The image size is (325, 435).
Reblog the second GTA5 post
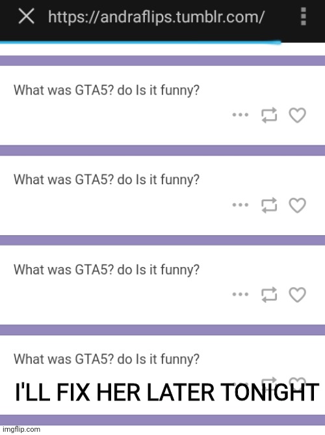coord(269,205)
